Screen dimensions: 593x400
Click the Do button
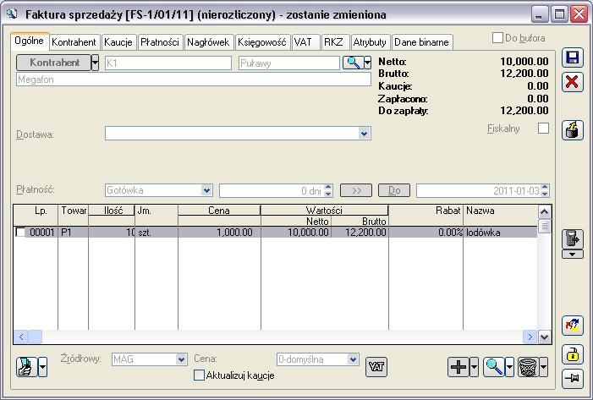(394, 190)
